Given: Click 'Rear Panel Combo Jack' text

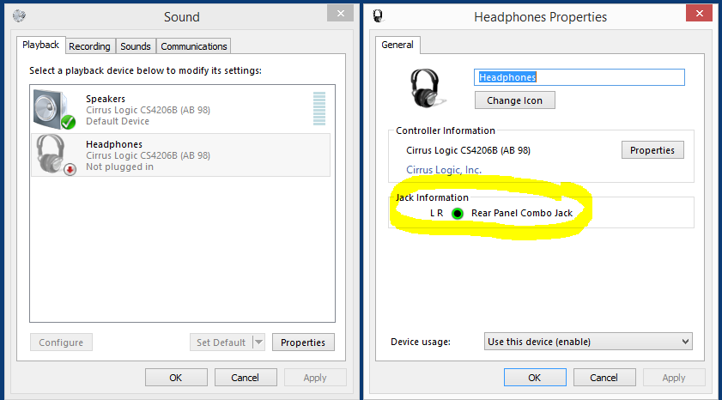Looking at the screenshot, I should tap(522, 213).
